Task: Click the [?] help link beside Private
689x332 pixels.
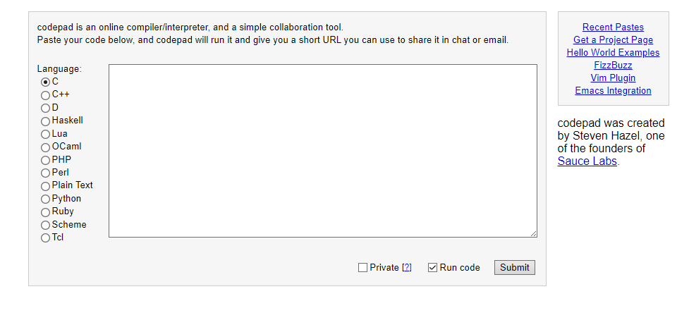Action: pos(406,268)
